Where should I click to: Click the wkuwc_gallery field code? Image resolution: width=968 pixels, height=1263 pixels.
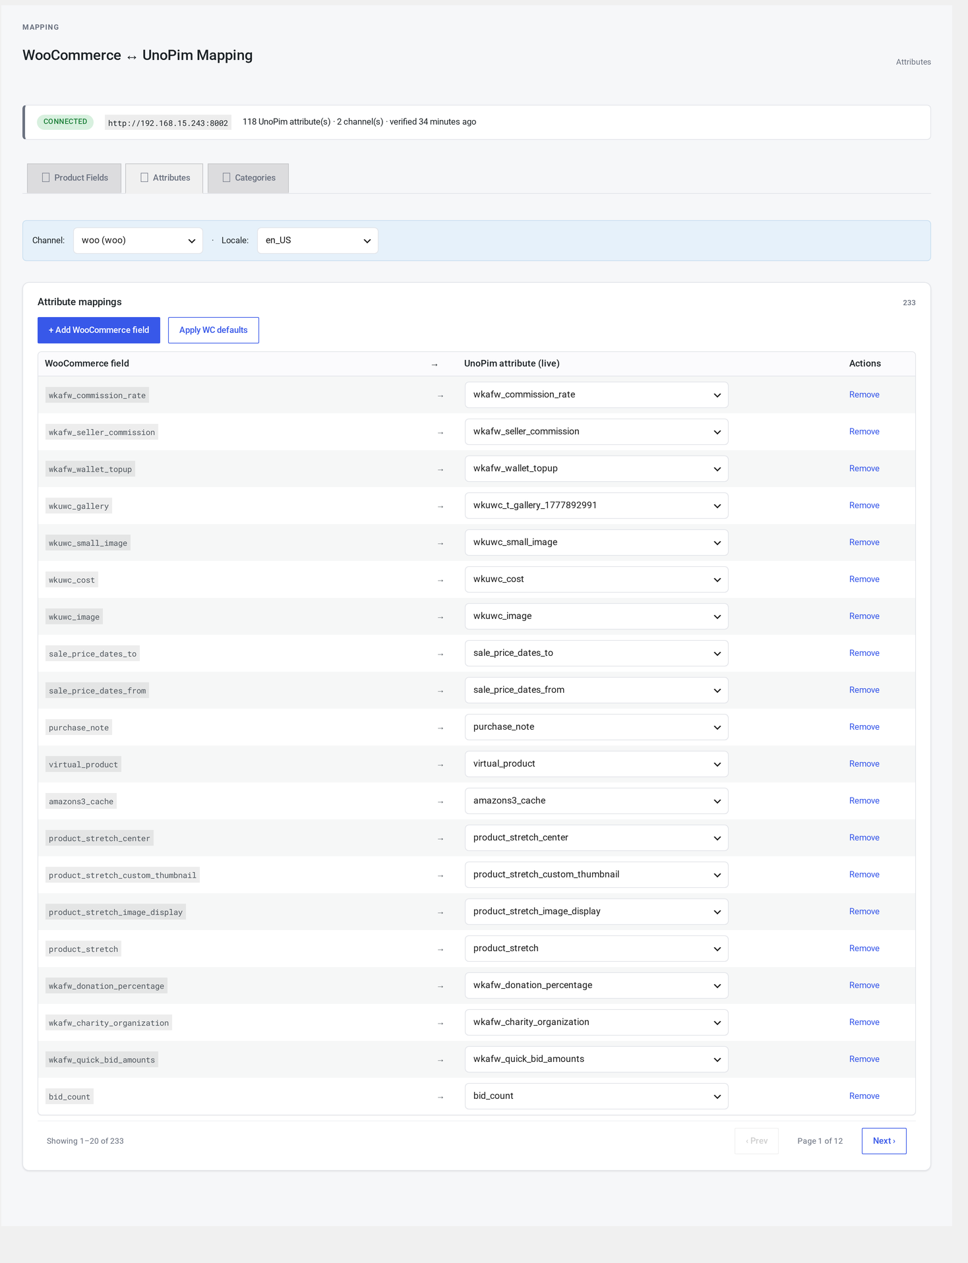click(x=78, y=506)
